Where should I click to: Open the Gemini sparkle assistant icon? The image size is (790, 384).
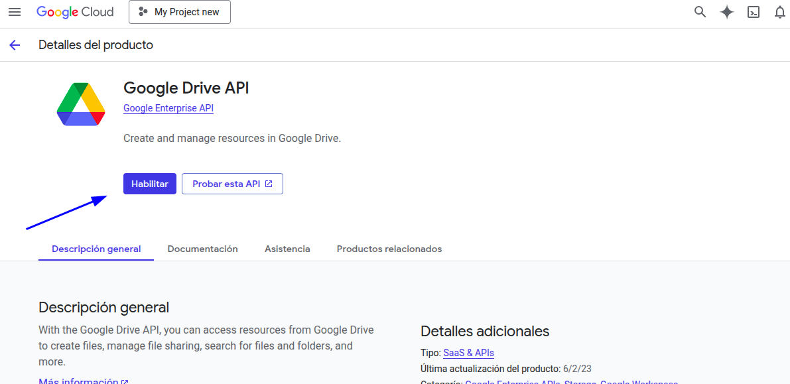click(726, 12)
